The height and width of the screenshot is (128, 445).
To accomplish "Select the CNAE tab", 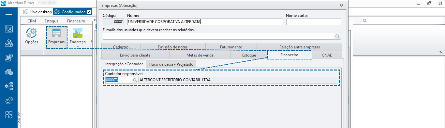I will pyautogui.click(x=327, y=55).
